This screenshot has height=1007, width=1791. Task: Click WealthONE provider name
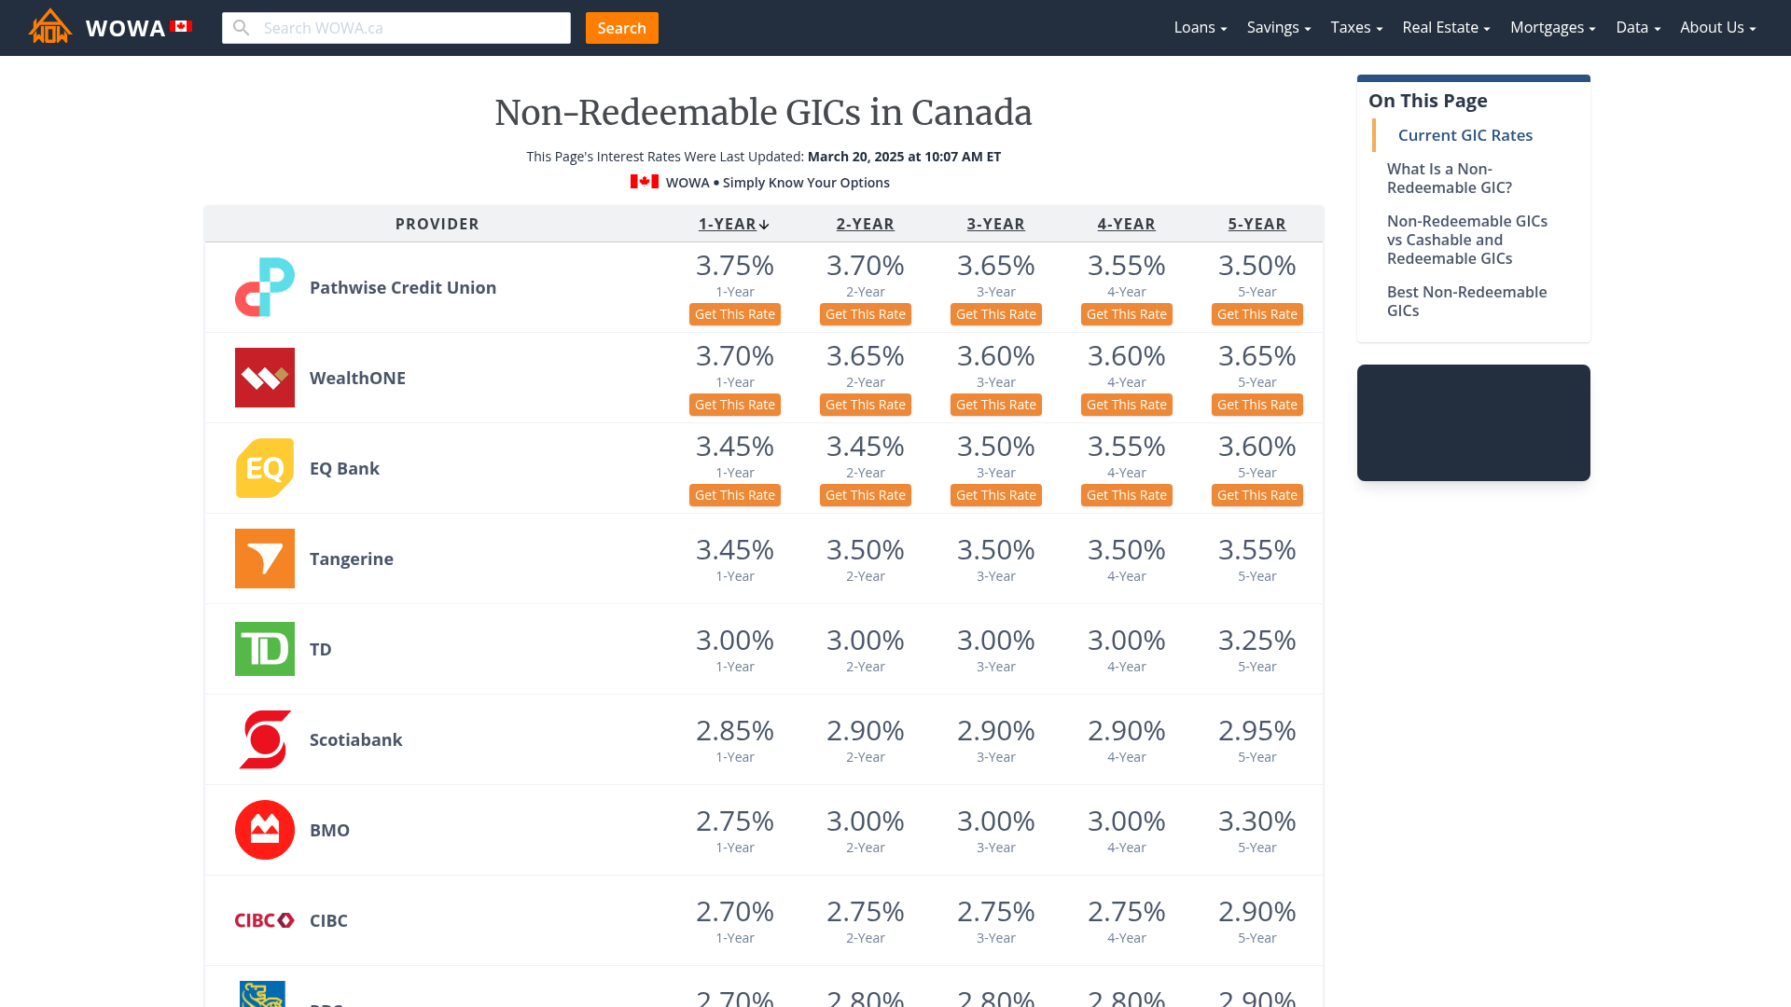[357, 378]
